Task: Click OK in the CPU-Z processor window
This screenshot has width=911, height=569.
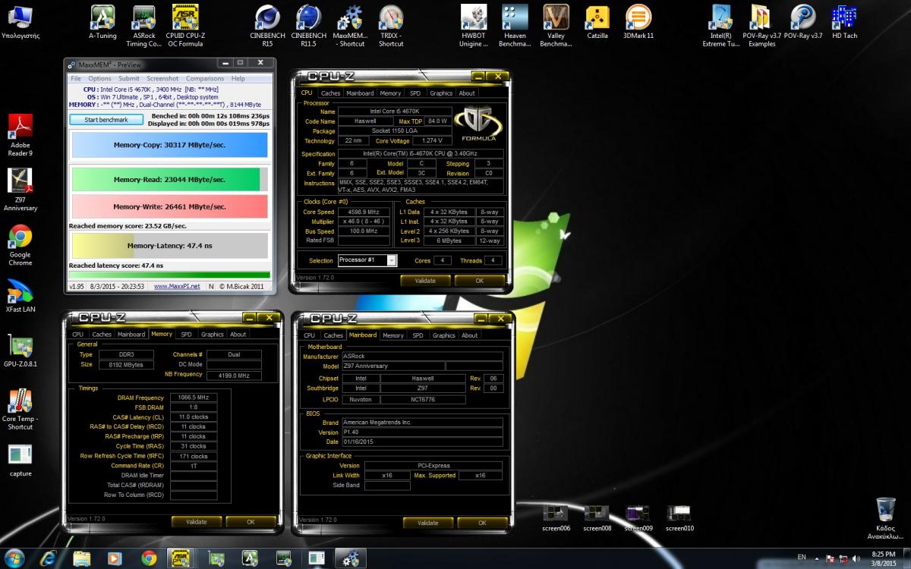Action: coord(480,281)
